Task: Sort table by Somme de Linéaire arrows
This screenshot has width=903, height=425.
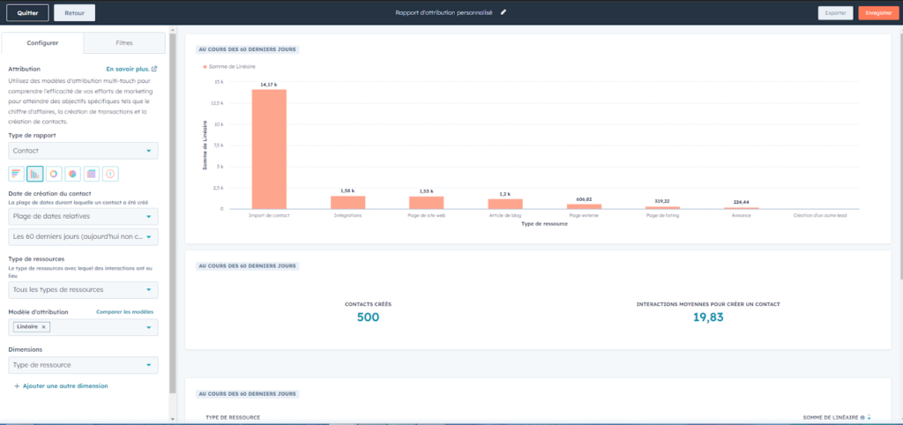Action: [x=869, y=417]
